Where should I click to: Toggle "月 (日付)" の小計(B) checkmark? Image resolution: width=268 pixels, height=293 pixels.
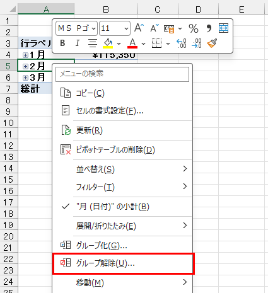click(x=122, y=207)
